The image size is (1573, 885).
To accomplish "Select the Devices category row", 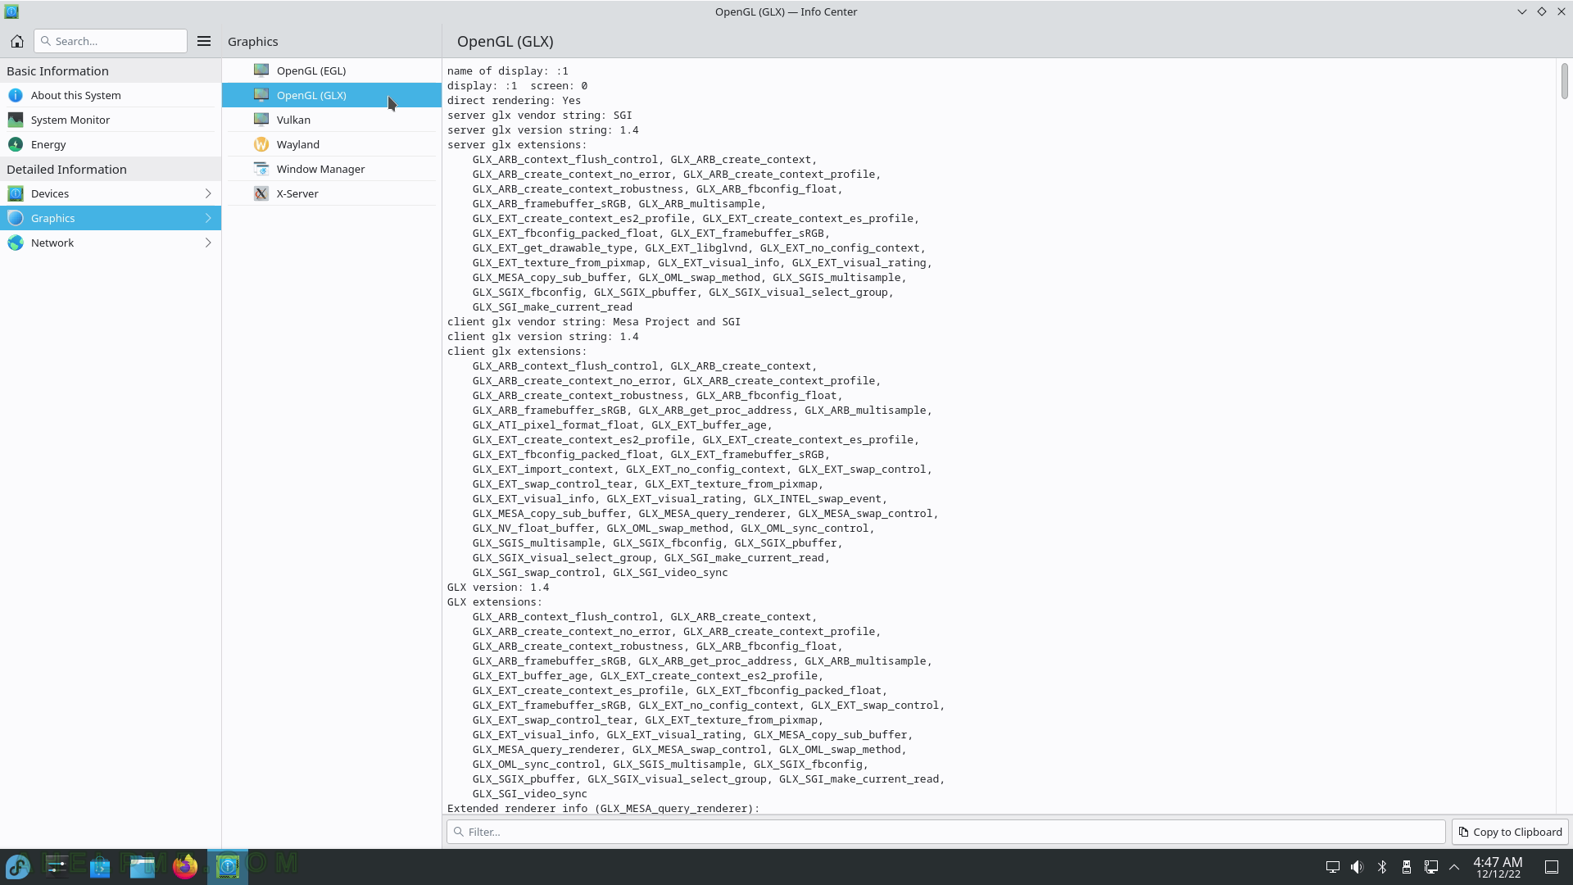I will (111, 193).
